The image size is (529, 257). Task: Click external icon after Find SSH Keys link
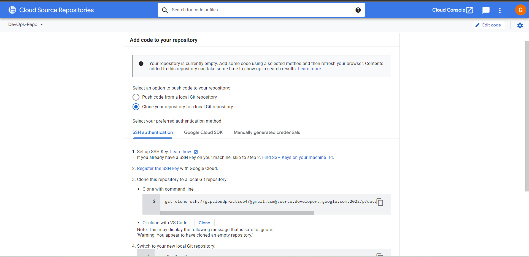331,158
